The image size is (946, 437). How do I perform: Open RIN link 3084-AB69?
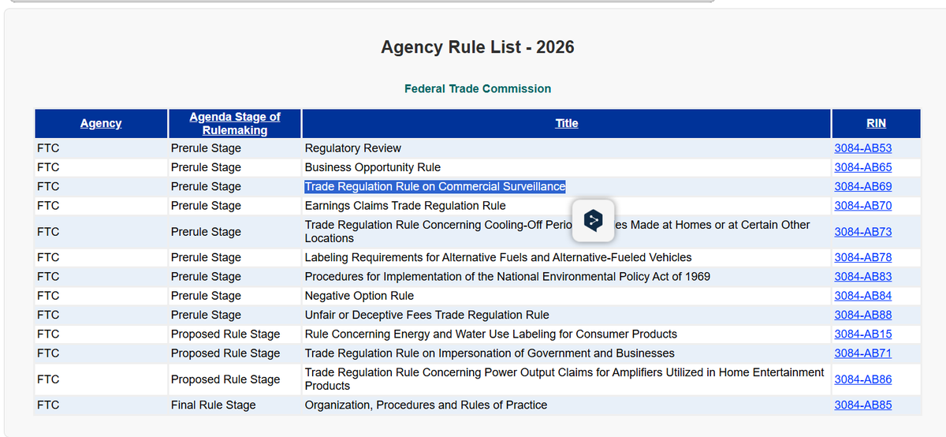863,187
